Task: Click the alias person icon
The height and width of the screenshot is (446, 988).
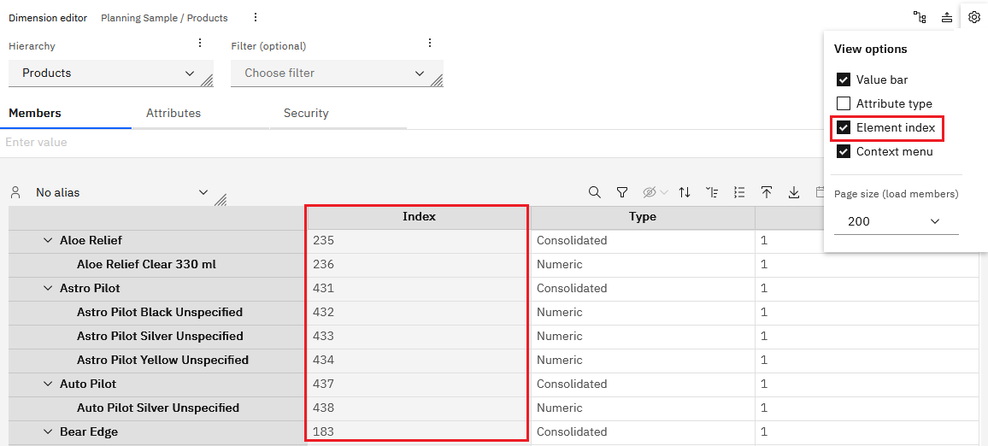Action: [x=16, y=192]
